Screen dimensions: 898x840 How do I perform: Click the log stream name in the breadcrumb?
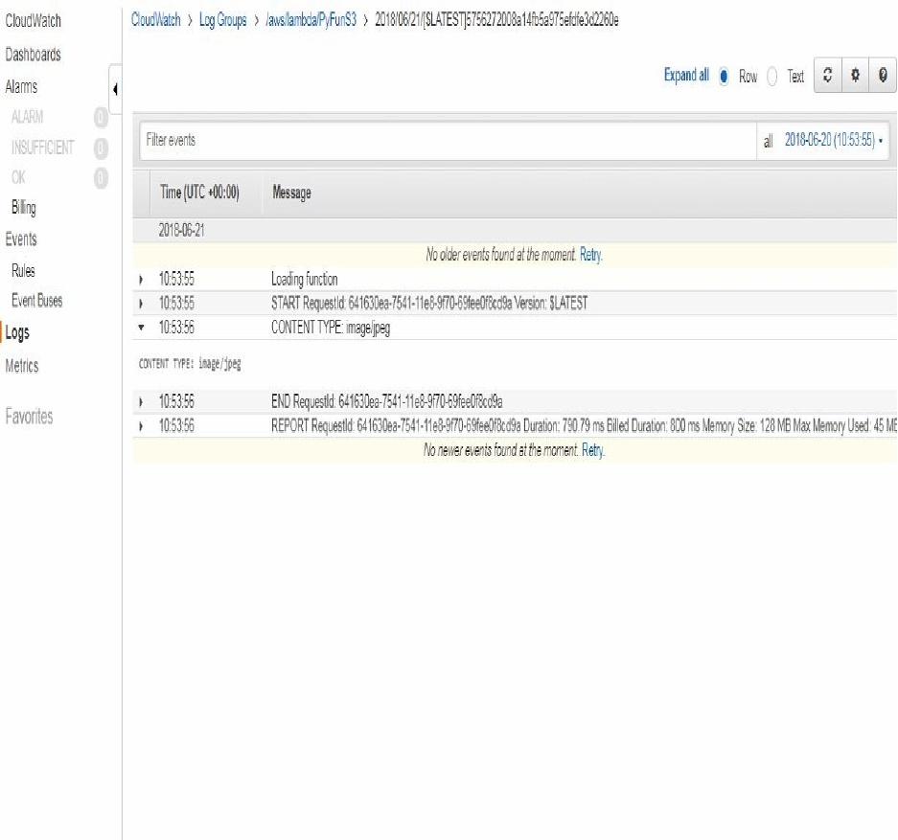click(x=496, y=20)
